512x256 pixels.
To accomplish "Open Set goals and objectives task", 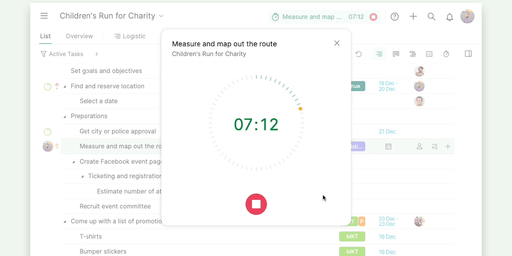I will (106, 71).
